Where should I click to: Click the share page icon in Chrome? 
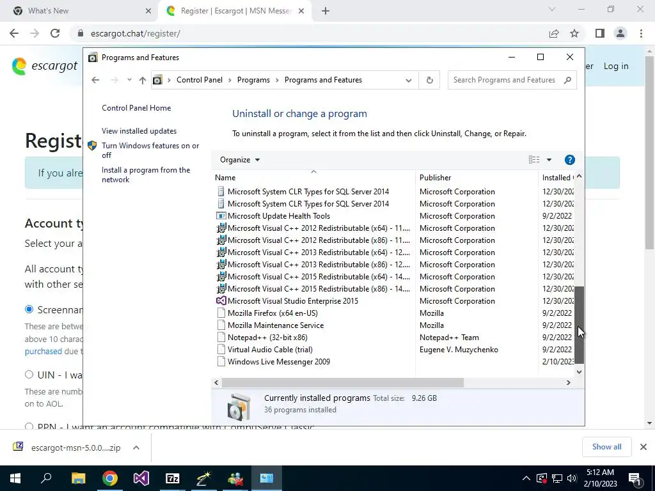coord(554,33)
